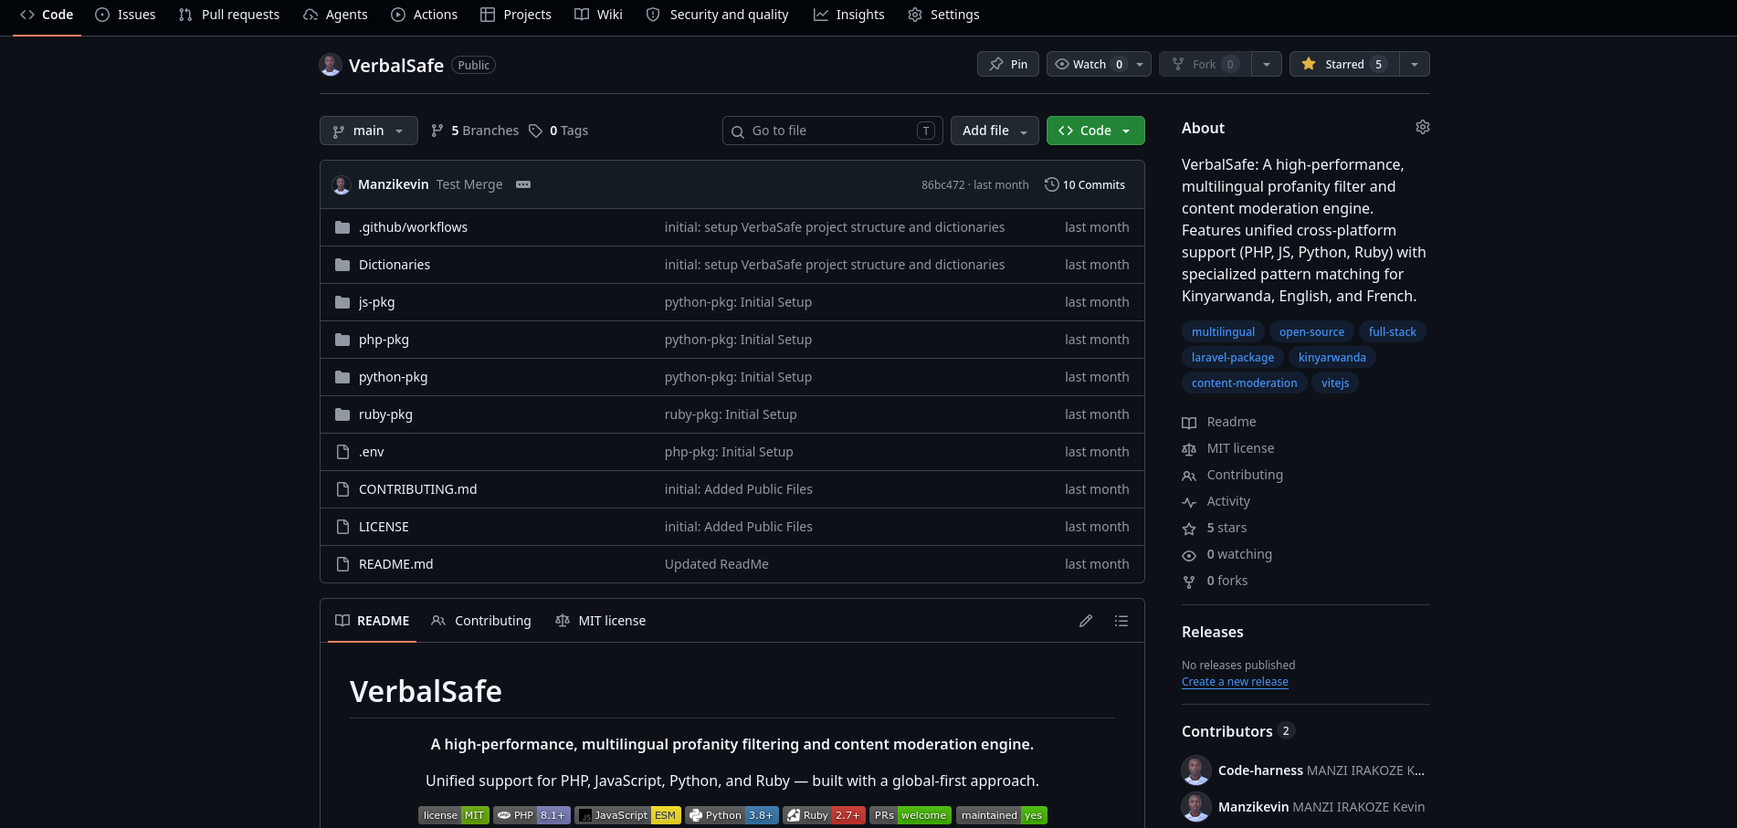Viewport: 1737px width, 828px height.
Task: View the 5 Branches link
Action: 475,131
